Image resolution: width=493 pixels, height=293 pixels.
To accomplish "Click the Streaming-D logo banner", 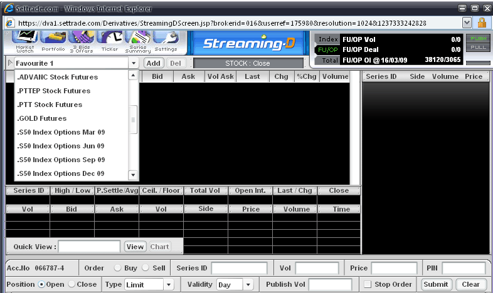I will [x=249, y=44].
